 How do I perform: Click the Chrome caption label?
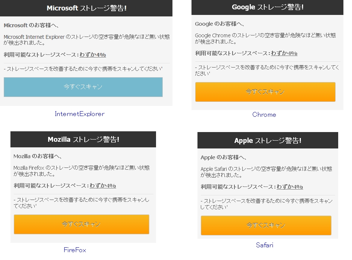tap(264, 115)
